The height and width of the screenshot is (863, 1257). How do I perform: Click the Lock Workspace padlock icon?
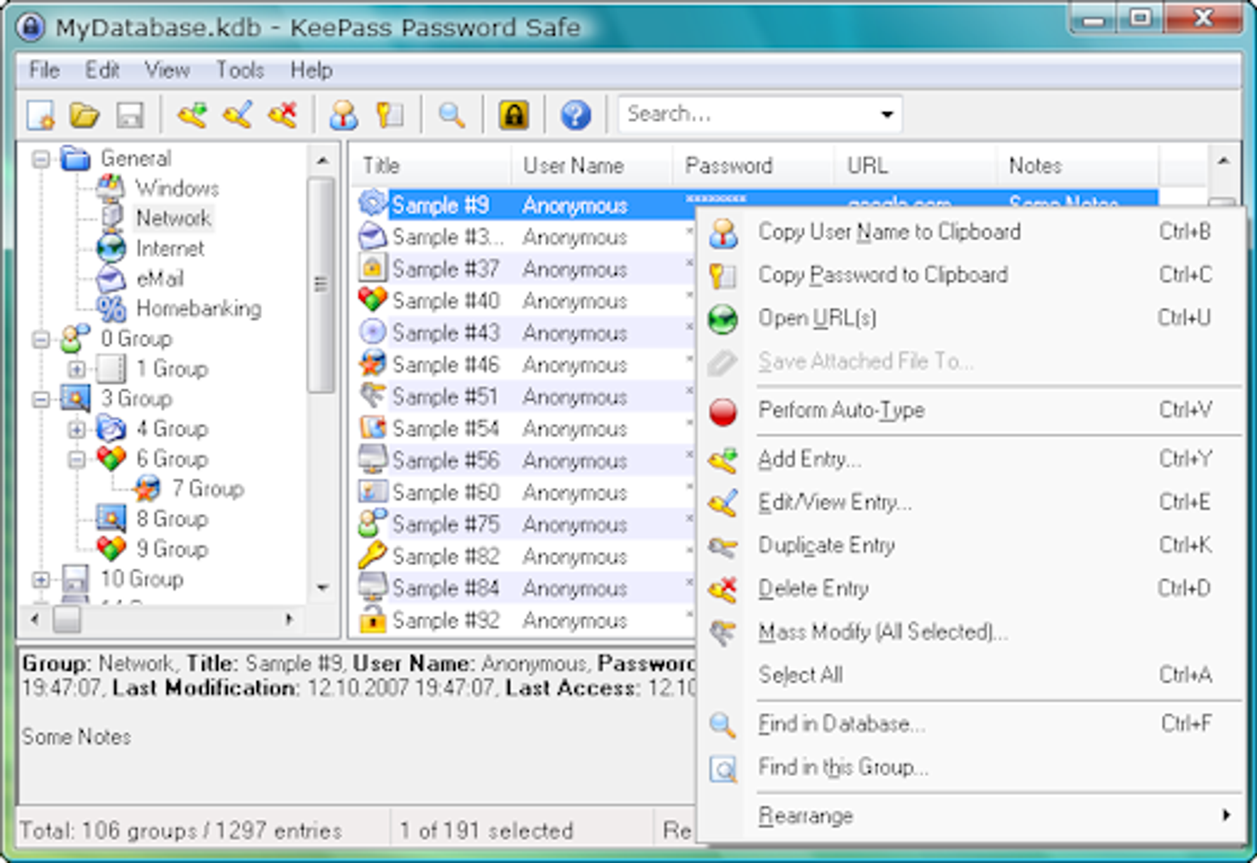tap(513, 115)
